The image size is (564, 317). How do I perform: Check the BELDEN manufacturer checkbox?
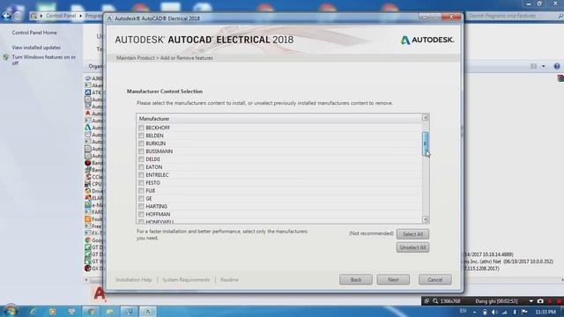pos(141,136)
